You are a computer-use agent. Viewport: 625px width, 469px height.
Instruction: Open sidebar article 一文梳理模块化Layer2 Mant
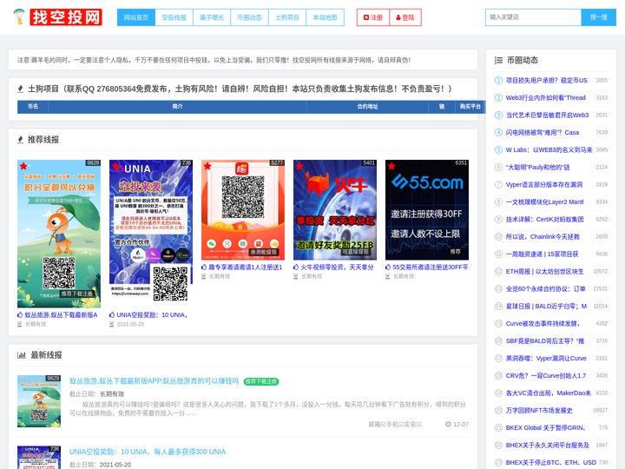point(544,201)
